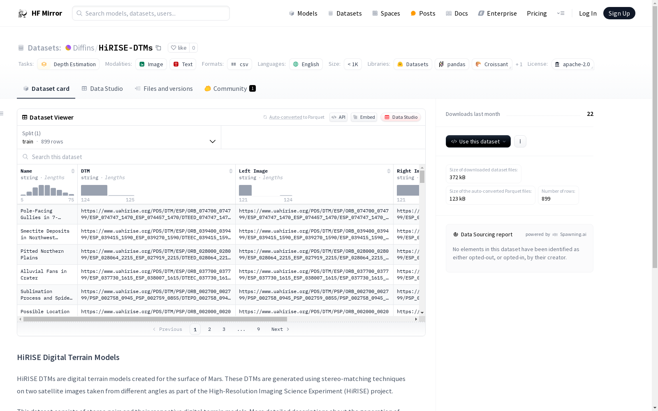
Task: Open the Files and versions tab
Action: [164, 88]
